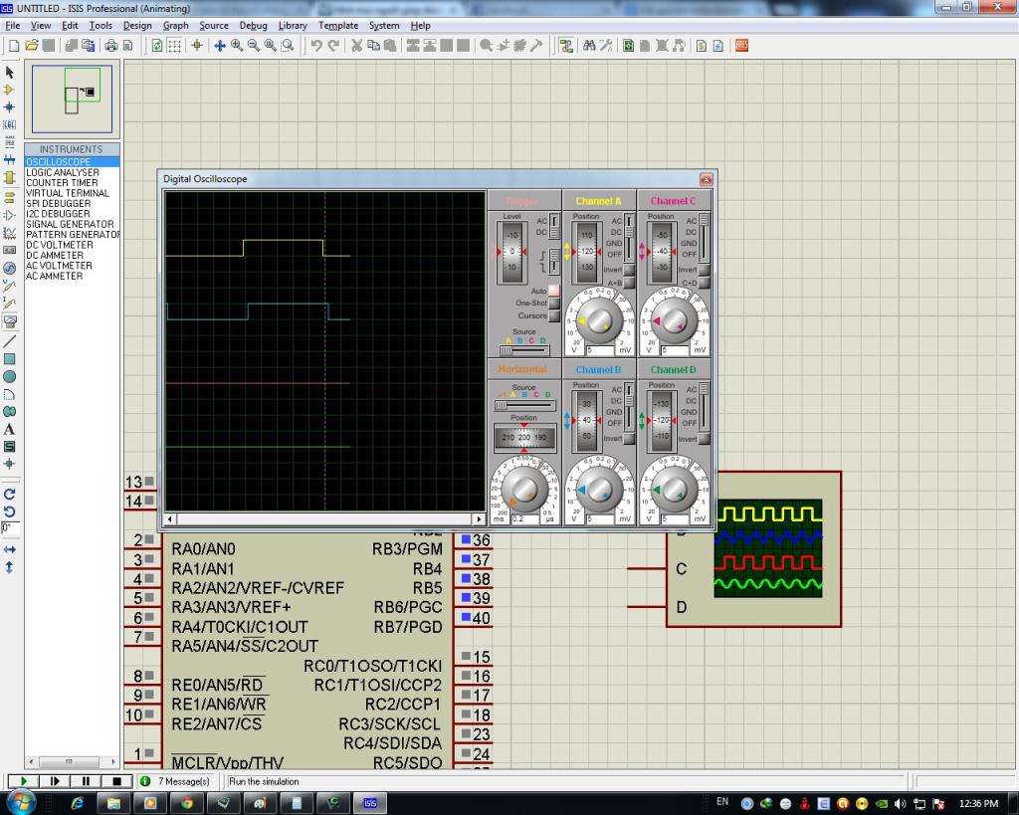
Task: Toggle the trigger One-Shot button
Action: (x=554, y=303)
